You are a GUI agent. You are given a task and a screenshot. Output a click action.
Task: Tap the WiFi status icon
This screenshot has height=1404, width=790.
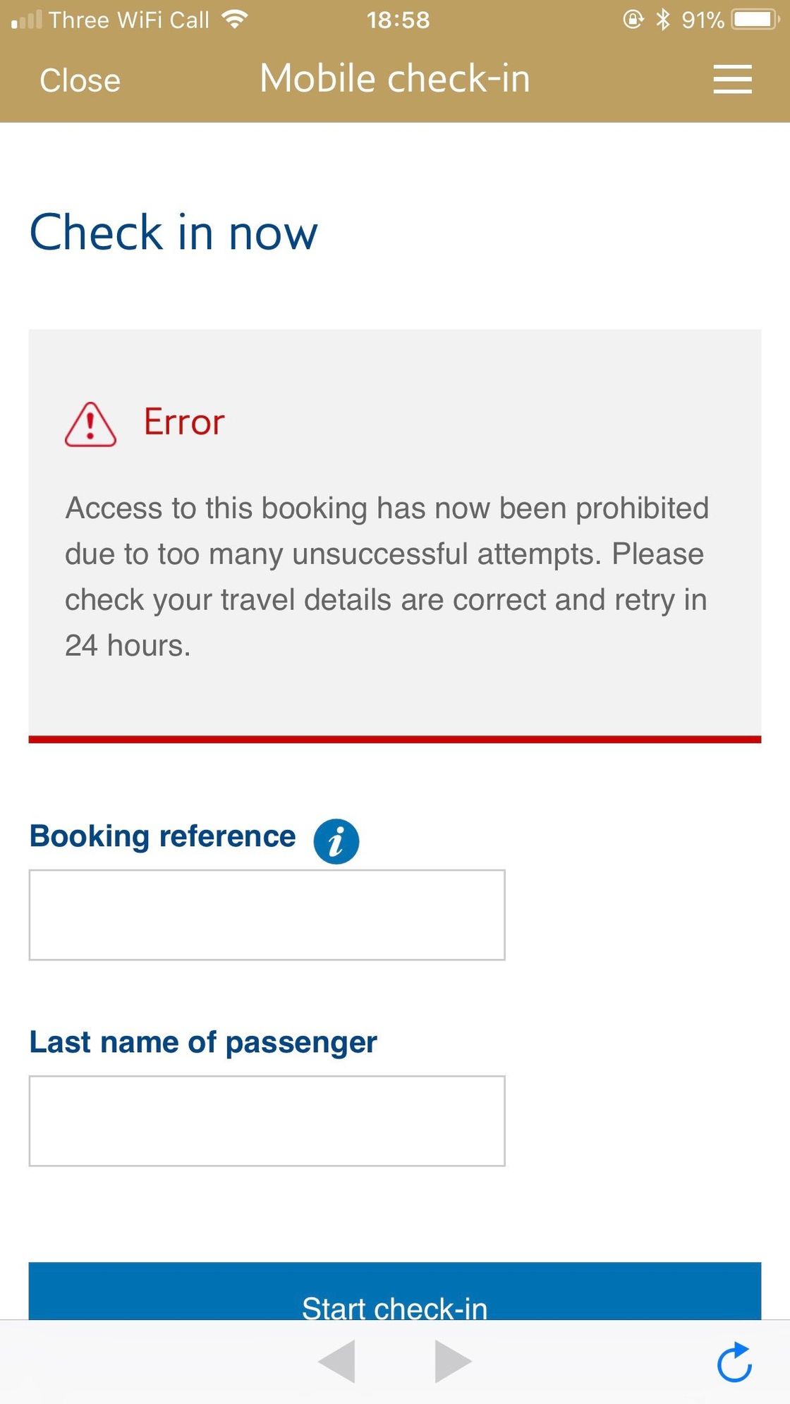tap(234, 19)
